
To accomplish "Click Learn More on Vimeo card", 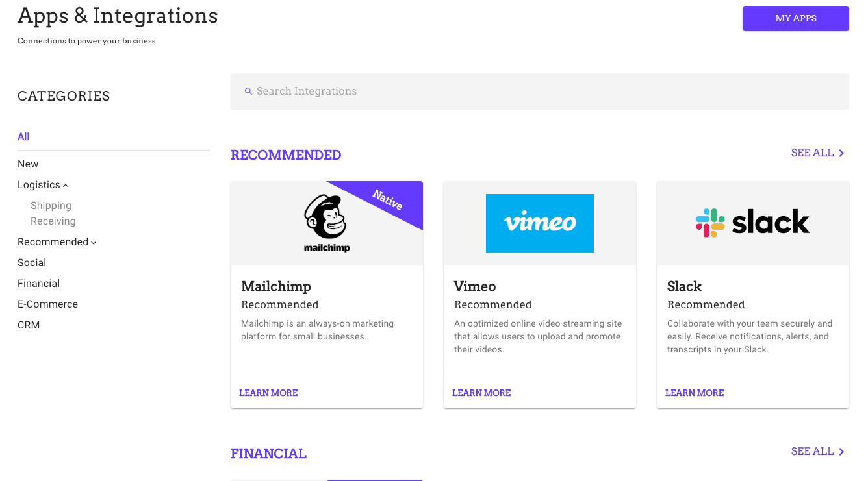I will pos(481,393).
